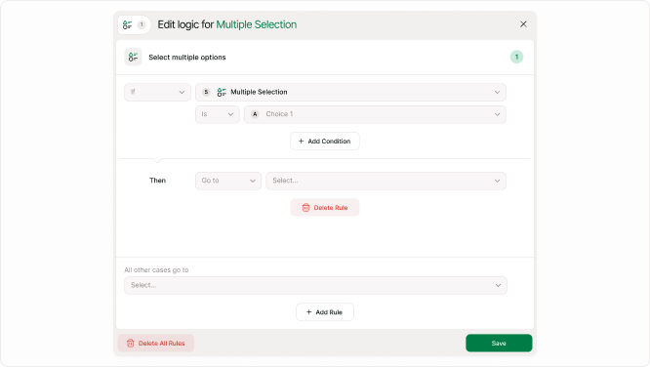Click the Multiple Selection question type icon
The width and height of the screenshot is (650, 367).
click(x=222, y=92)
